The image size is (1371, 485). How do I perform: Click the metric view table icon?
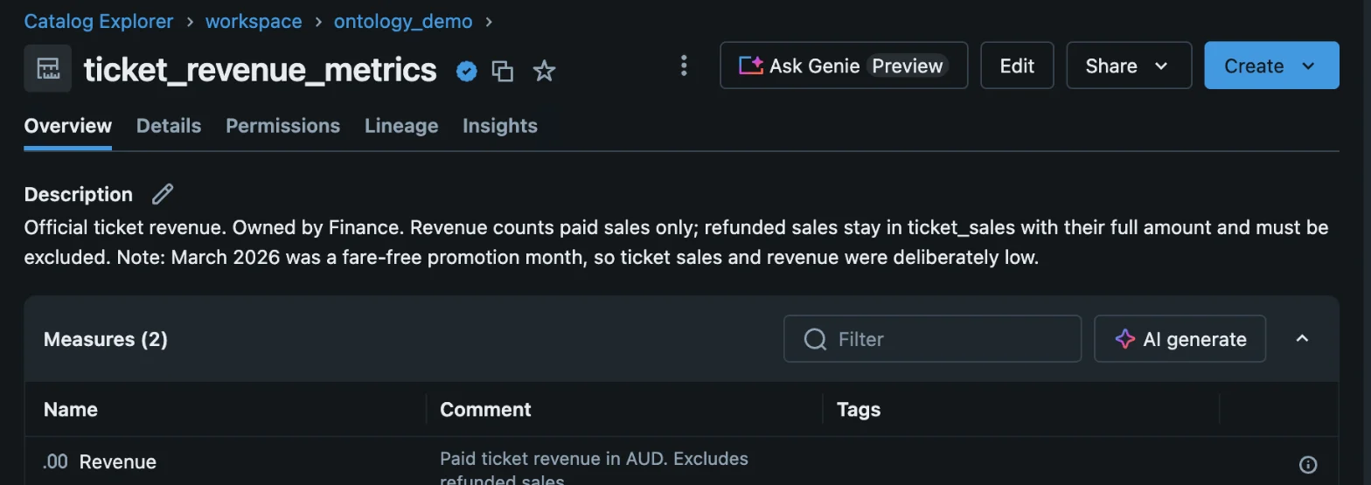48,69
